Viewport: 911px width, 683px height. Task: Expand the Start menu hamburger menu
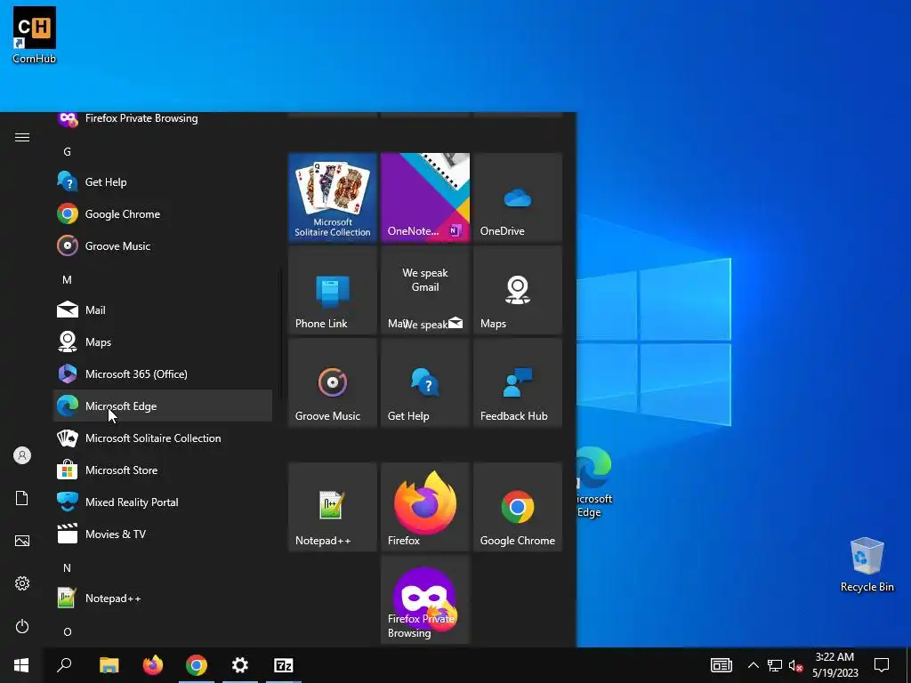(22, 137)
